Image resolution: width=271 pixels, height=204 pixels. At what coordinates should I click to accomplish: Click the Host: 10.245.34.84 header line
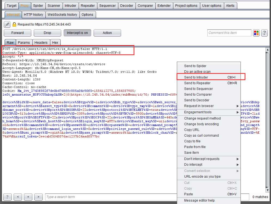click(x=20, y=76)
